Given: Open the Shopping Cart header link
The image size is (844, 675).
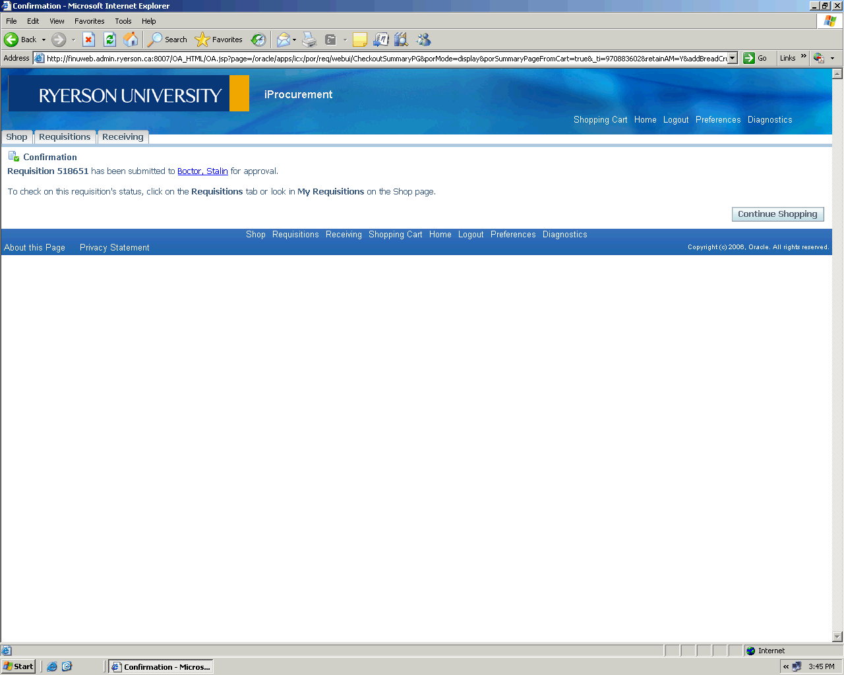Looking at the screenshot, I should [600, 120].
